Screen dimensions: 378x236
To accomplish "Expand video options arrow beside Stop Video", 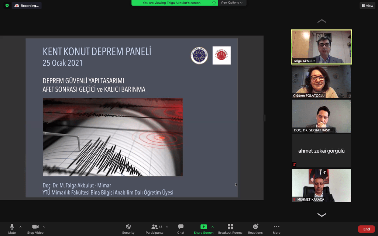I will pyautogui.click(x=44, y=227).
